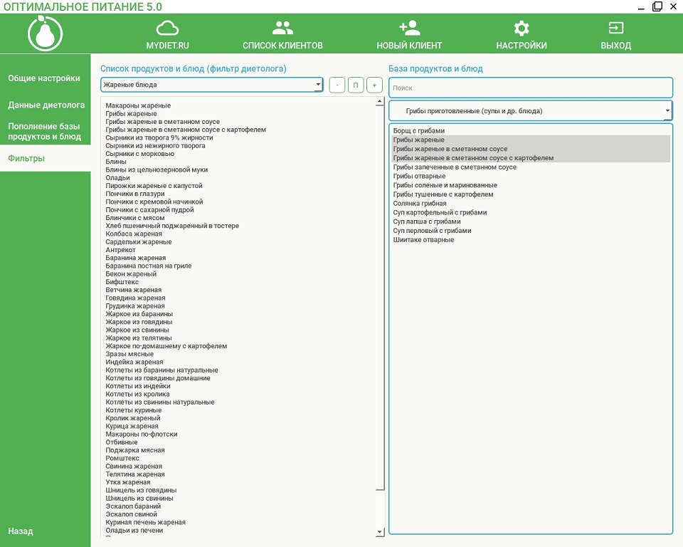Select 'Шиитаке отварные' item

click(423, 240)
